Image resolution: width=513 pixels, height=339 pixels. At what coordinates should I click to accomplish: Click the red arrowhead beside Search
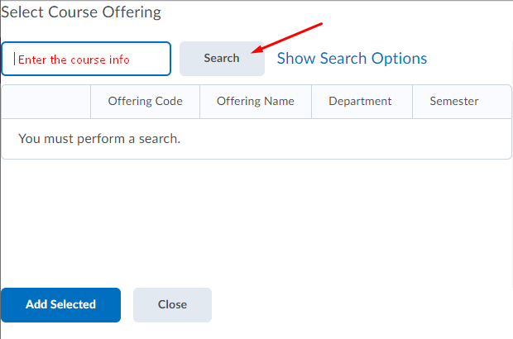click(256, 51)
